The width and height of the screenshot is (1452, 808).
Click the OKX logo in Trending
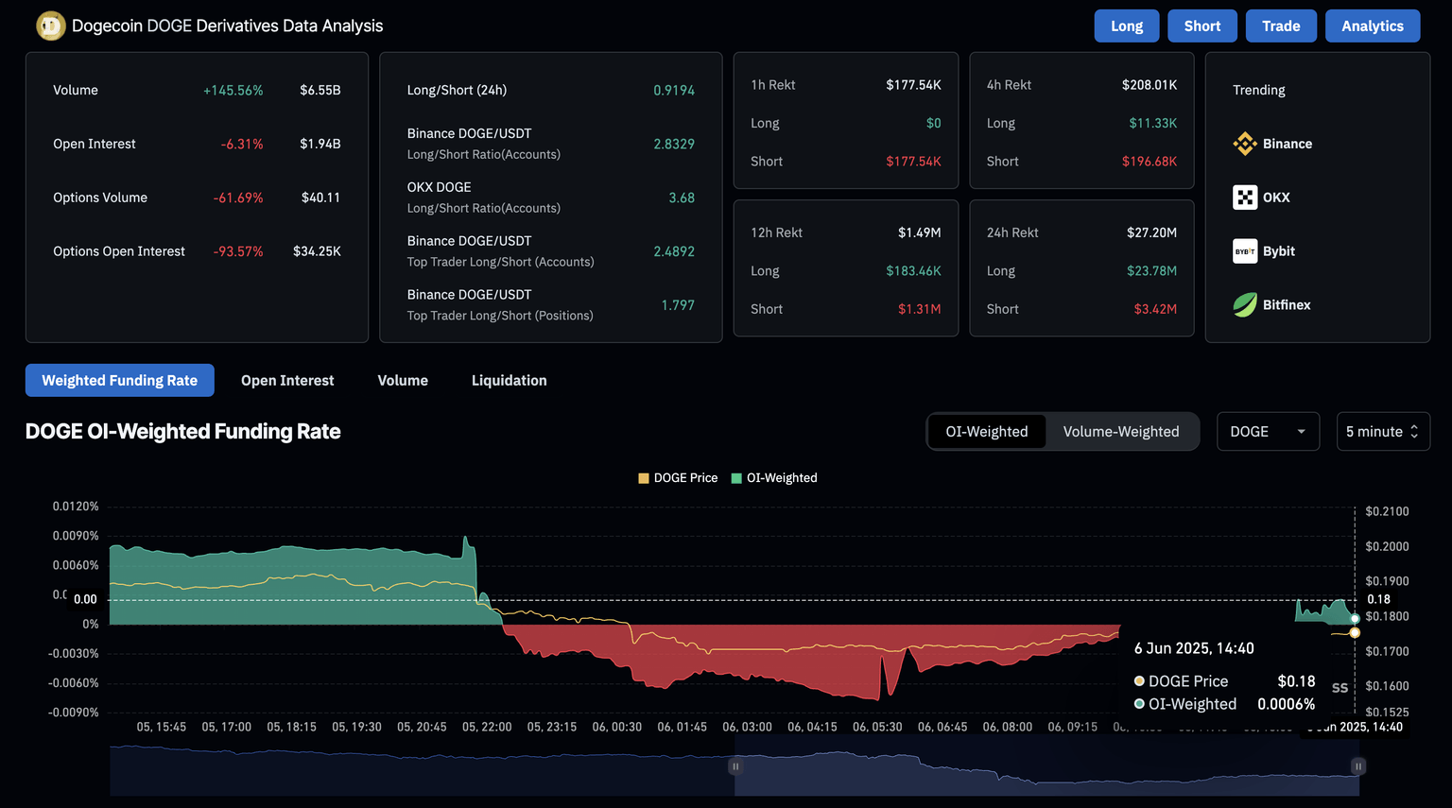pos(1245,198)
